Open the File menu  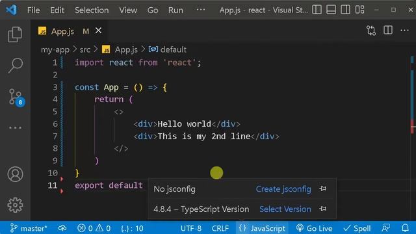pos(33,10)
